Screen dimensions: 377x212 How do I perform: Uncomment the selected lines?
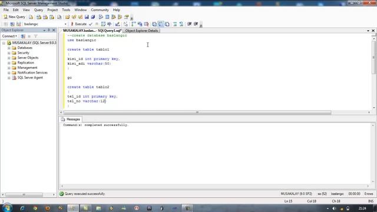tap(181, 24)
